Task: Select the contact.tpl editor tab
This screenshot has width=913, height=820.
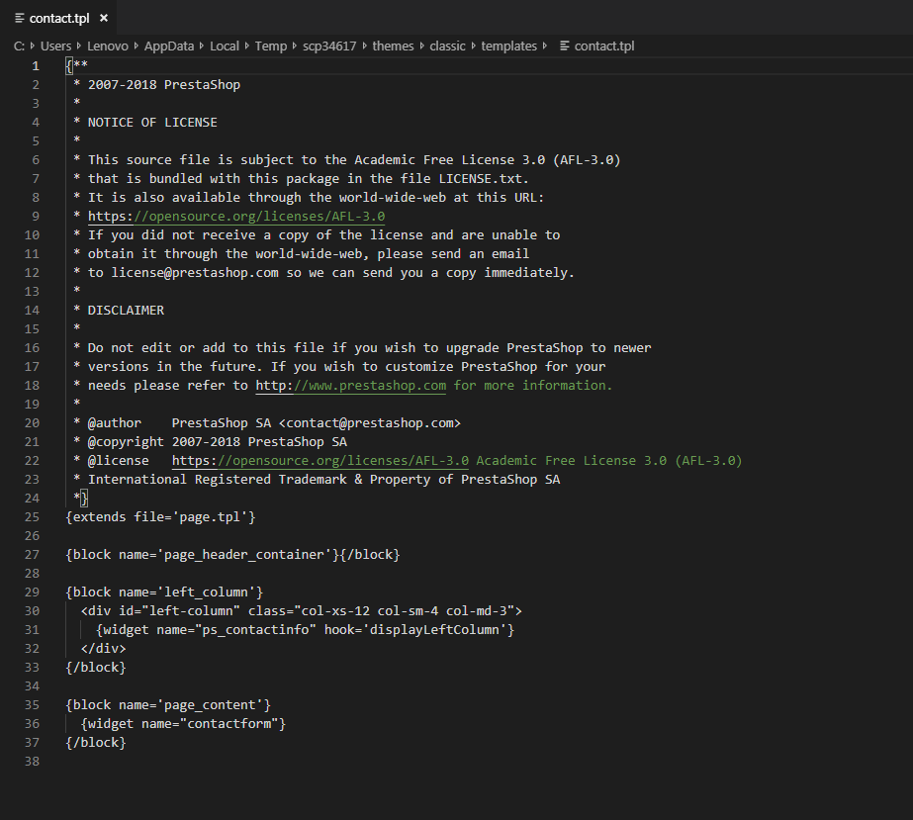Action: click(x=58, y=18)
